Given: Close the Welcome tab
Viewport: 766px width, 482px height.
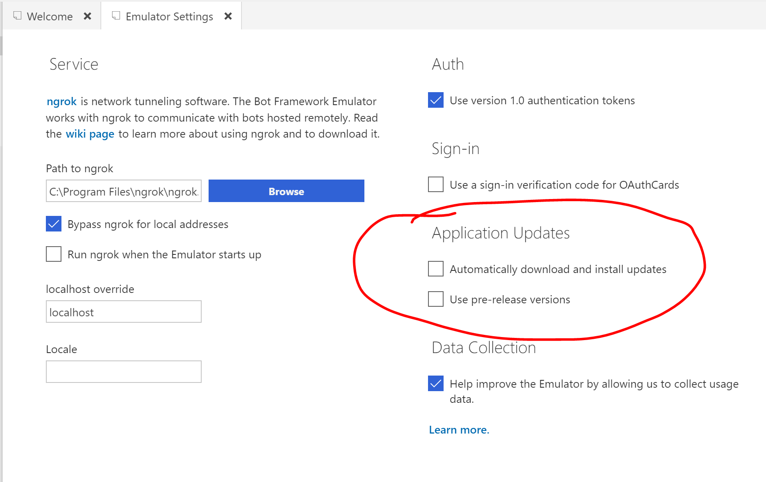Looking at the screenshot, I should [x=88, y=16].
